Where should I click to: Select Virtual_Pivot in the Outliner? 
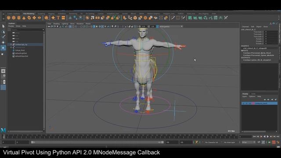pos(20,50)
